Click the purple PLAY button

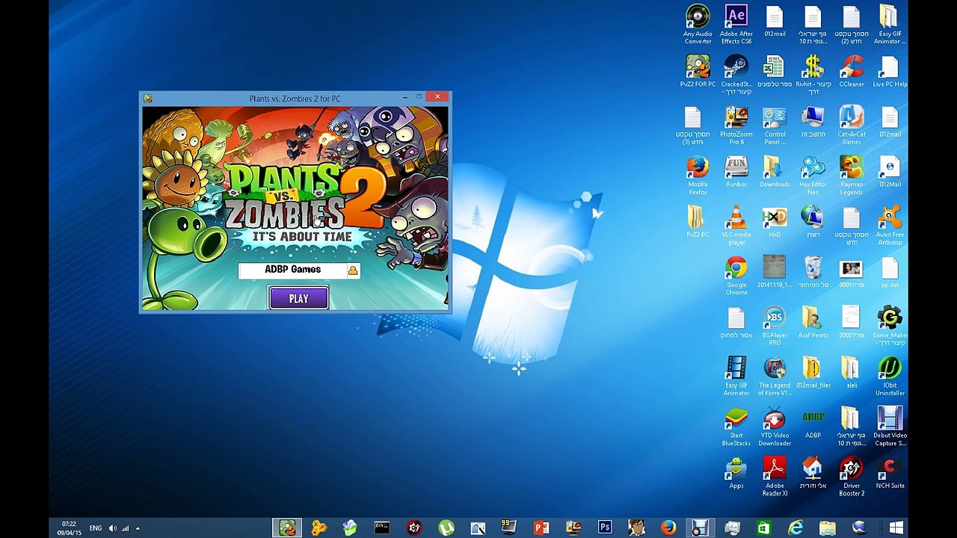click(298, 298)
